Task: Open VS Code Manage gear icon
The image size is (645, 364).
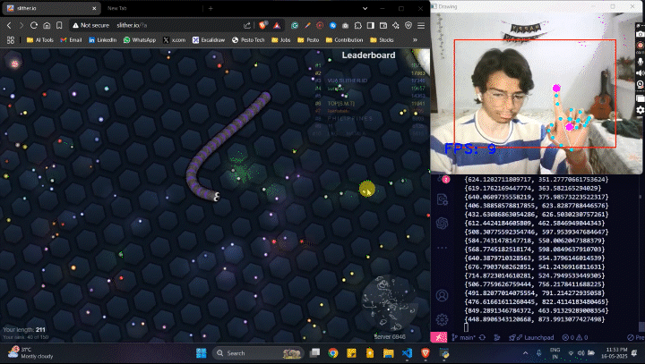Action: [442, 319]
